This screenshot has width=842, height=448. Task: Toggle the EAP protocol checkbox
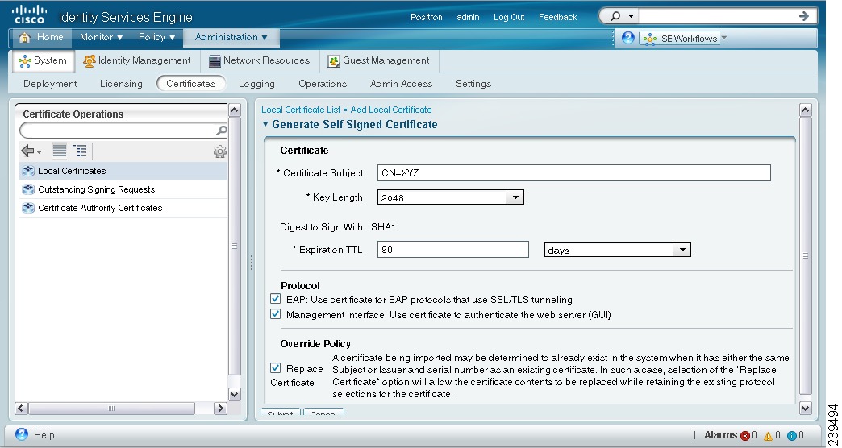click(276, 299)
